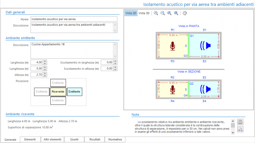Click the R2 label above section view
This screenshot has height=143, width=255.
[x=172, y=77]
